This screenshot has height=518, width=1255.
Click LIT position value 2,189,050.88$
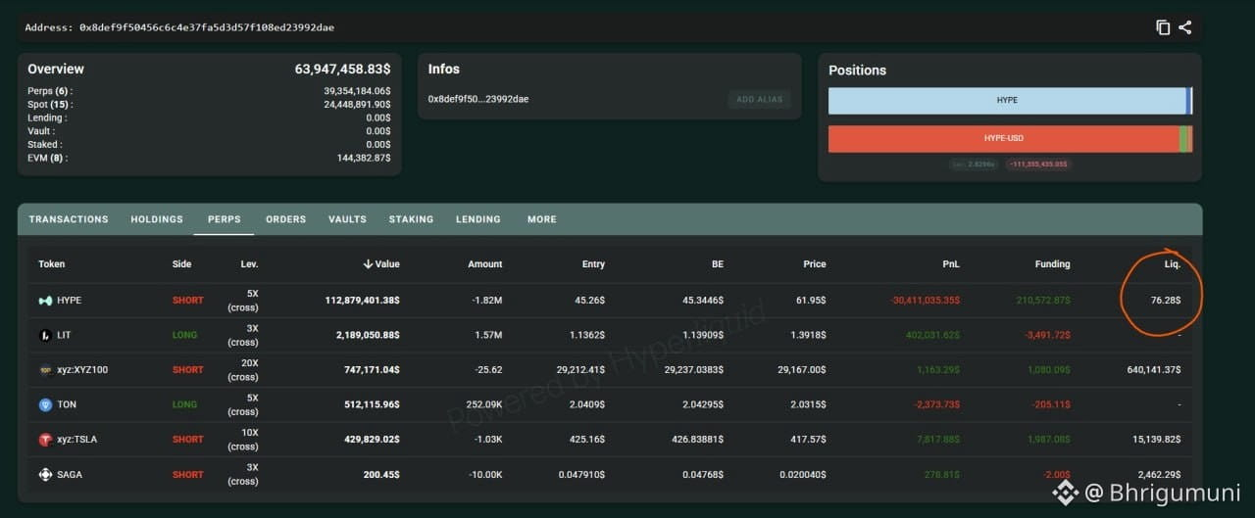[366, 335]
